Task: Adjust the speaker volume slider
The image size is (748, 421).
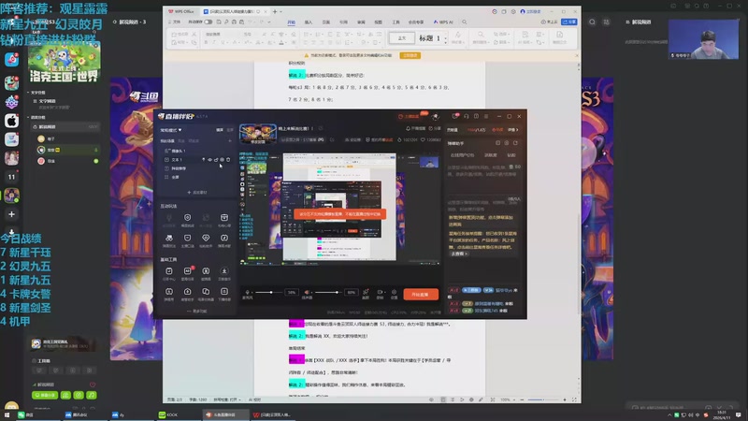Action: (x=328, y=292)
